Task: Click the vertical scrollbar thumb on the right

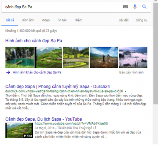Action: (156, 54)
